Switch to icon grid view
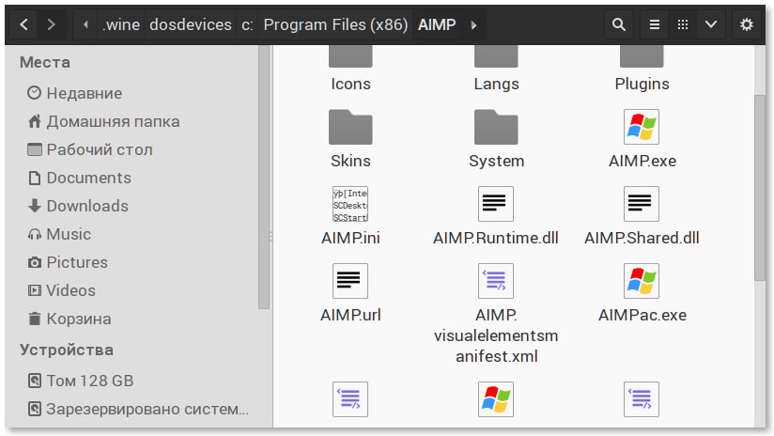Viewport: 774px width, 436px height. (x=683, y=24)
